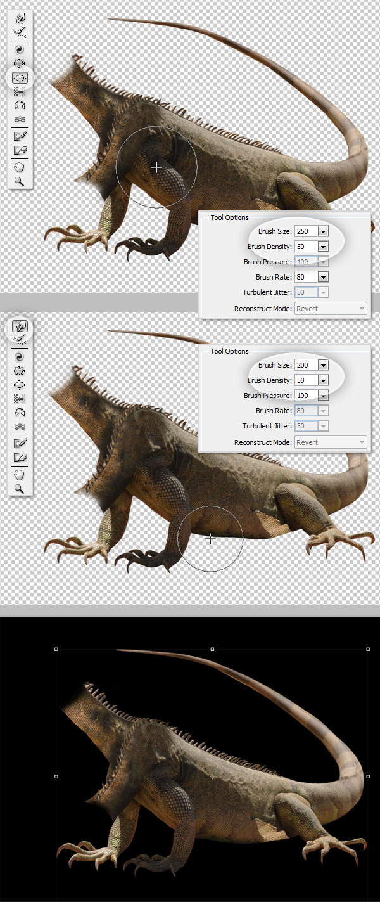The image size is (380, 902).
Task: Click highlighted Bloat tool in top screenshot toolbar
Action: [20, 78]
